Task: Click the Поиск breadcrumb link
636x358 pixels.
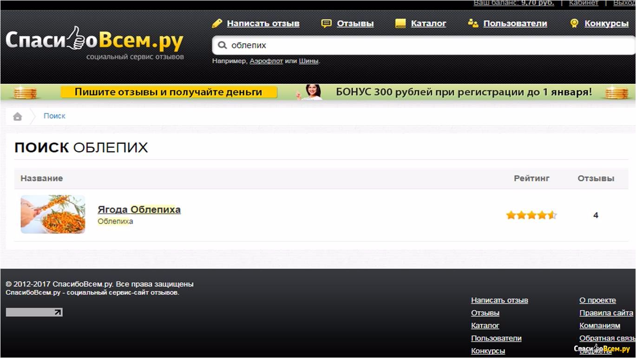Action: pos(54,116)
